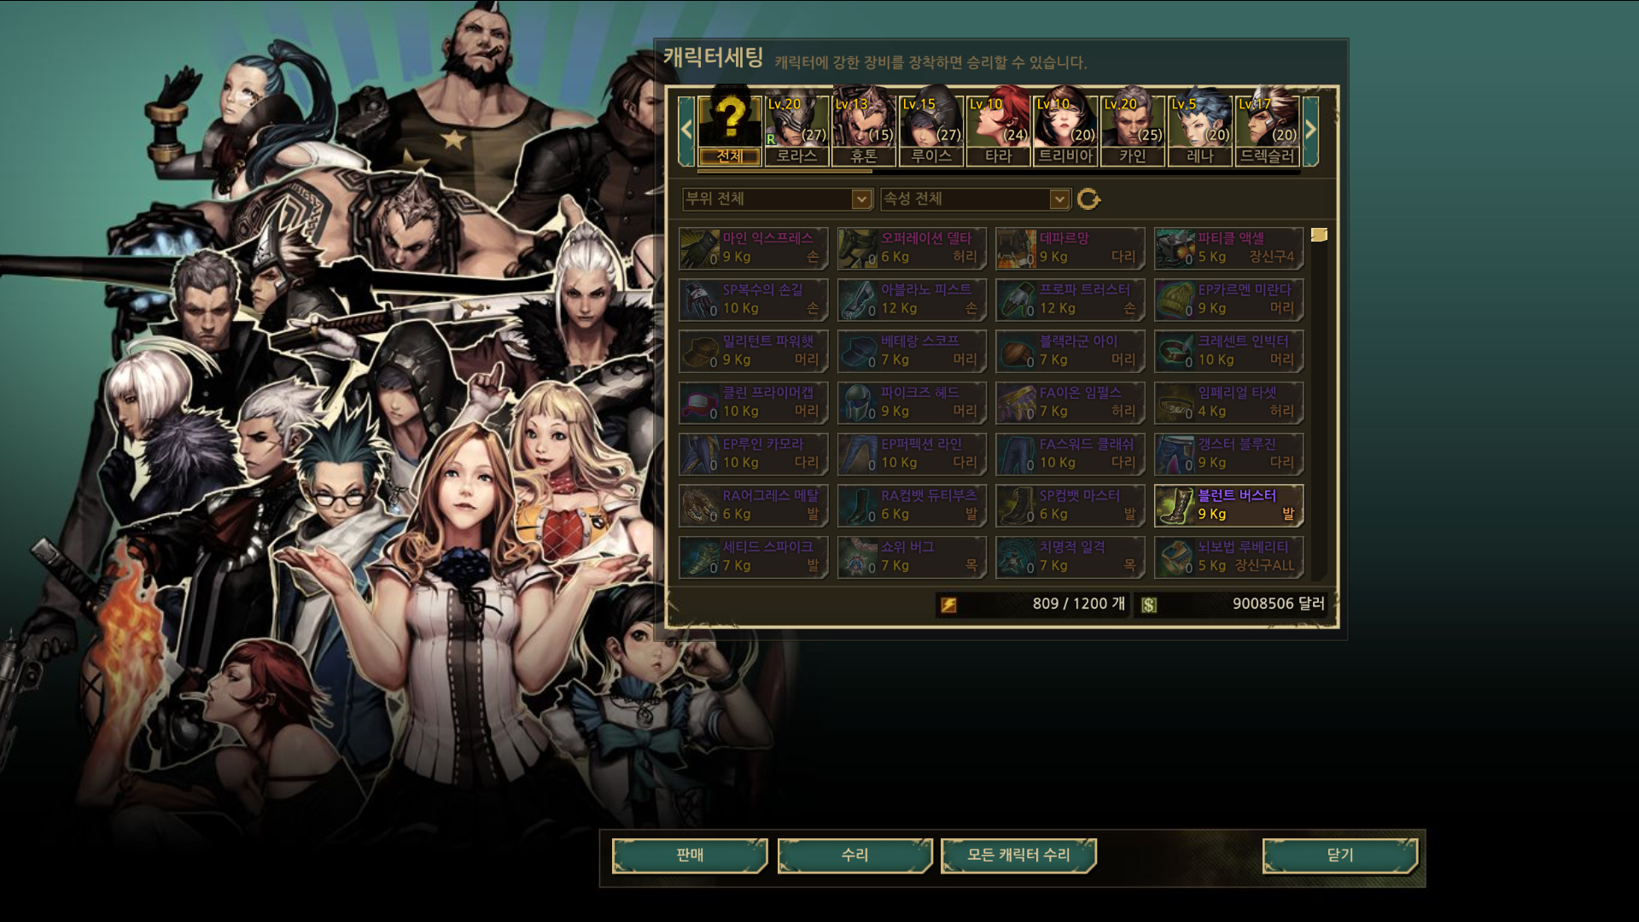The image size is (1639, 922).
Task: Click the item list vertical scrollbar
Action: pos(1319,411)
